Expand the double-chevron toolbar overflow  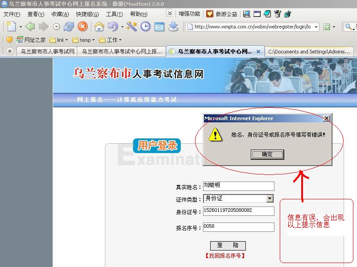tap(170, 13)
